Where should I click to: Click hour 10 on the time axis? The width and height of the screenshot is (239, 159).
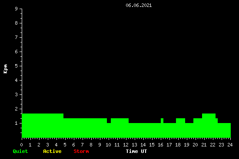pyautogui.click(x=108, y=145)
